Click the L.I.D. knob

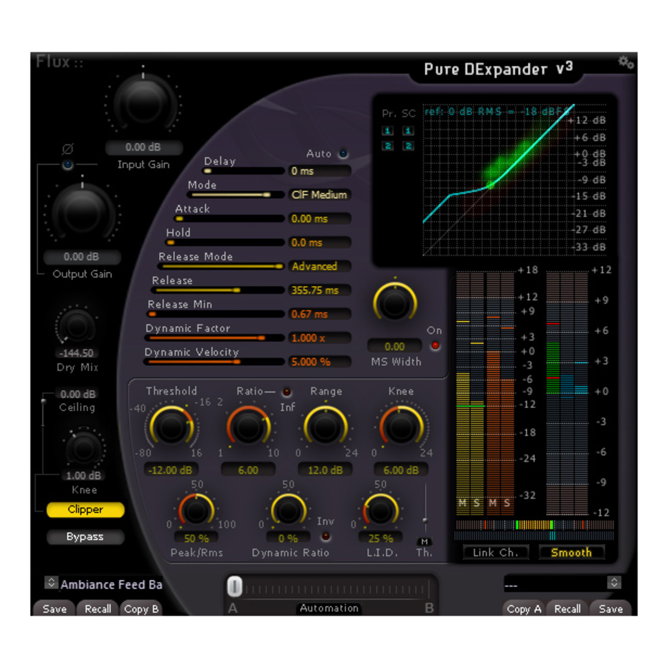coord(380,510)
